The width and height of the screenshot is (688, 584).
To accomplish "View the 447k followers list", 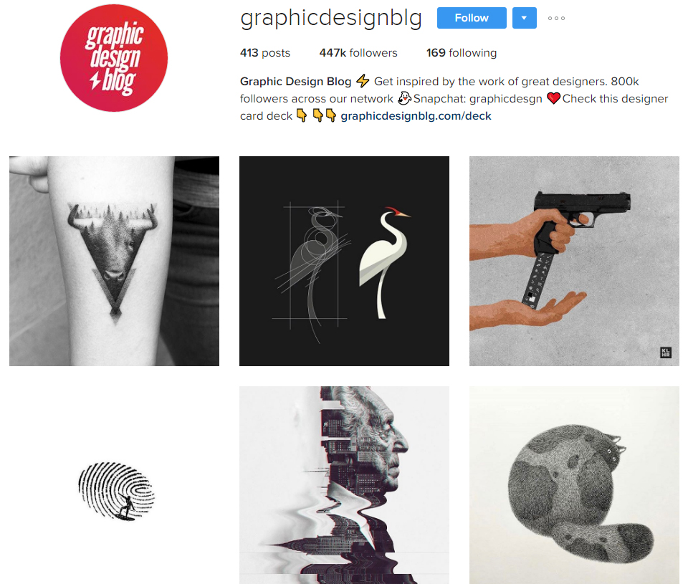I will [358, 52].
